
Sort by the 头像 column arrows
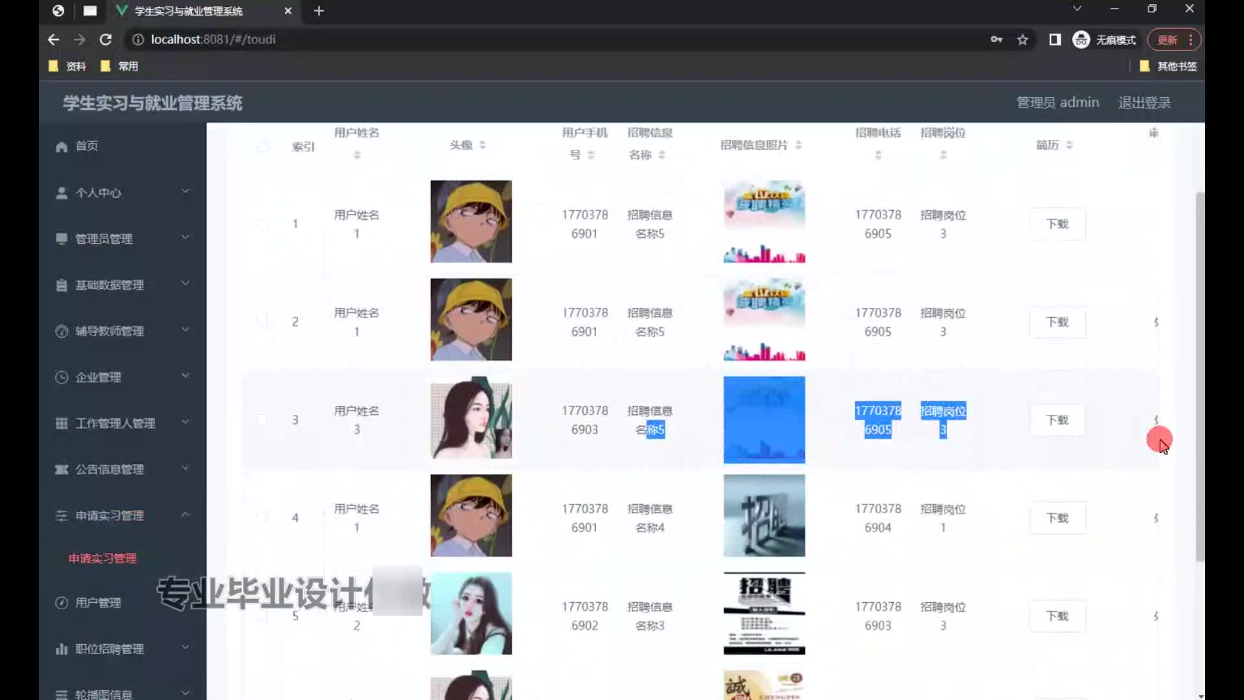(x=483, y=145)
